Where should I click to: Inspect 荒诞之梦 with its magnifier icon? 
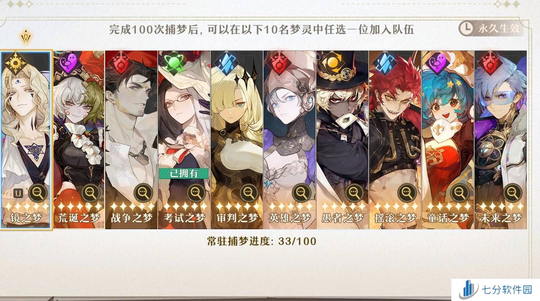(x=91, y=193)
